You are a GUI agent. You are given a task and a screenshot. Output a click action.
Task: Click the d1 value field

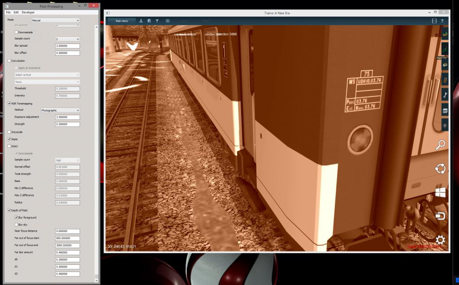67,267
